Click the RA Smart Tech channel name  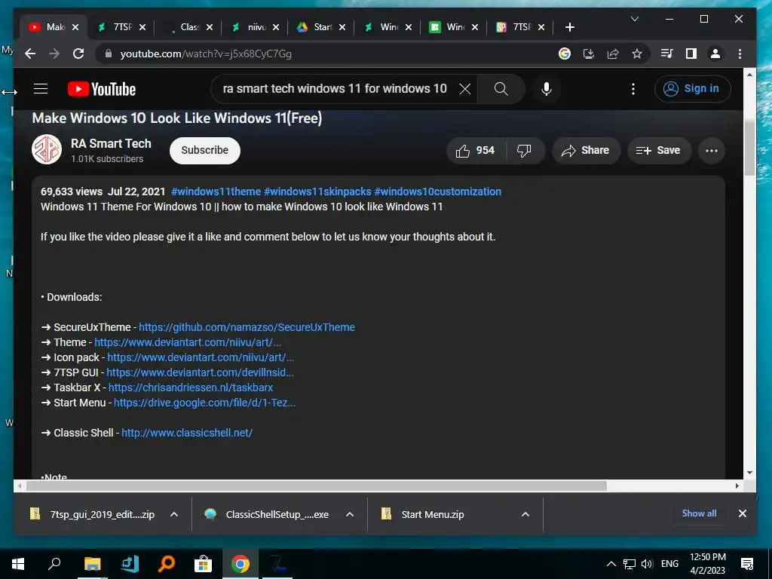111,144
